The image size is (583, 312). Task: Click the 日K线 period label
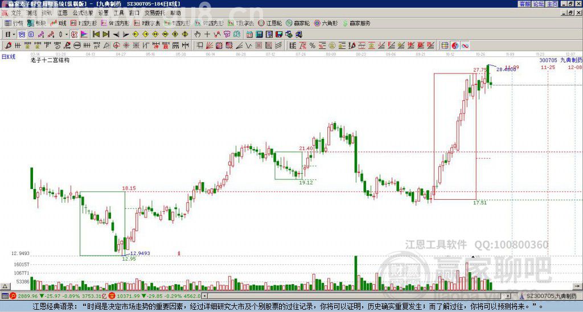point(9,56)
